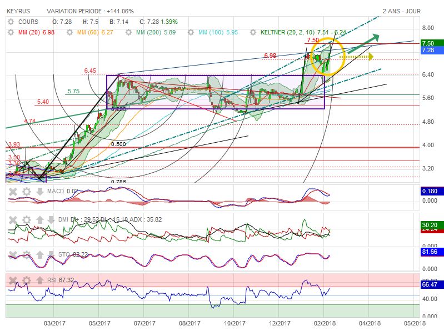Click the VARIATION PERIODE +141.06% text
This screenshot has width=444, height=331.
(x=90, y=11)
